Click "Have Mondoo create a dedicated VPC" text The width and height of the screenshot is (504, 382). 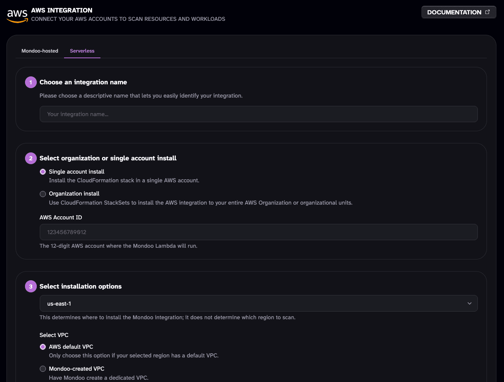coord(99,378)
